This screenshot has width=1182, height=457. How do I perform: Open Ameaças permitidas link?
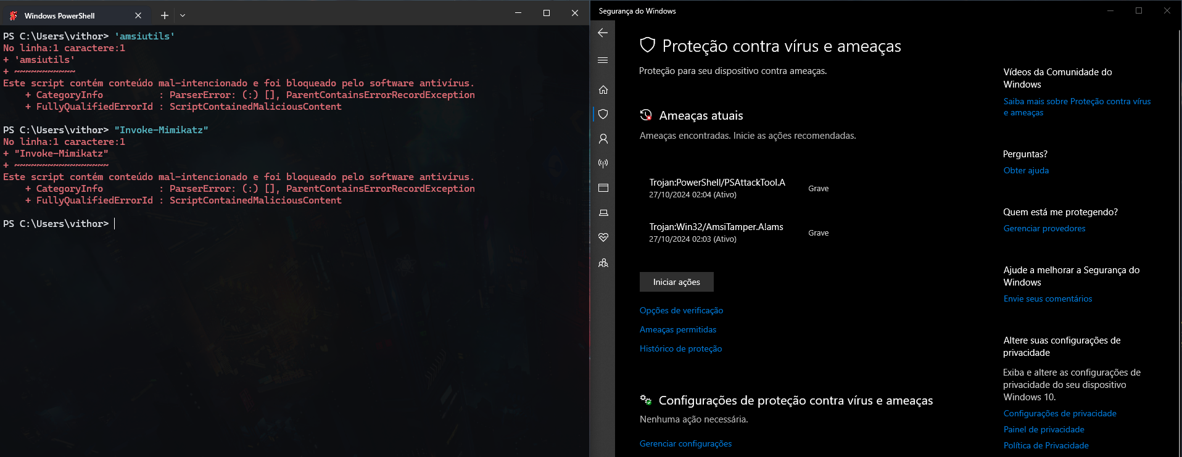pos(678,329)
